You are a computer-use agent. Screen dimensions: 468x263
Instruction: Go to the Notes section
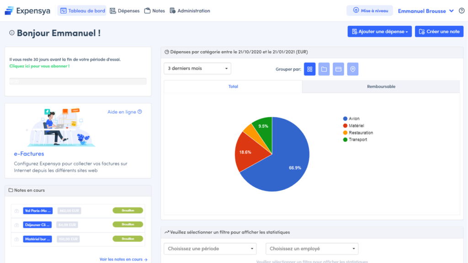point(154,11)
